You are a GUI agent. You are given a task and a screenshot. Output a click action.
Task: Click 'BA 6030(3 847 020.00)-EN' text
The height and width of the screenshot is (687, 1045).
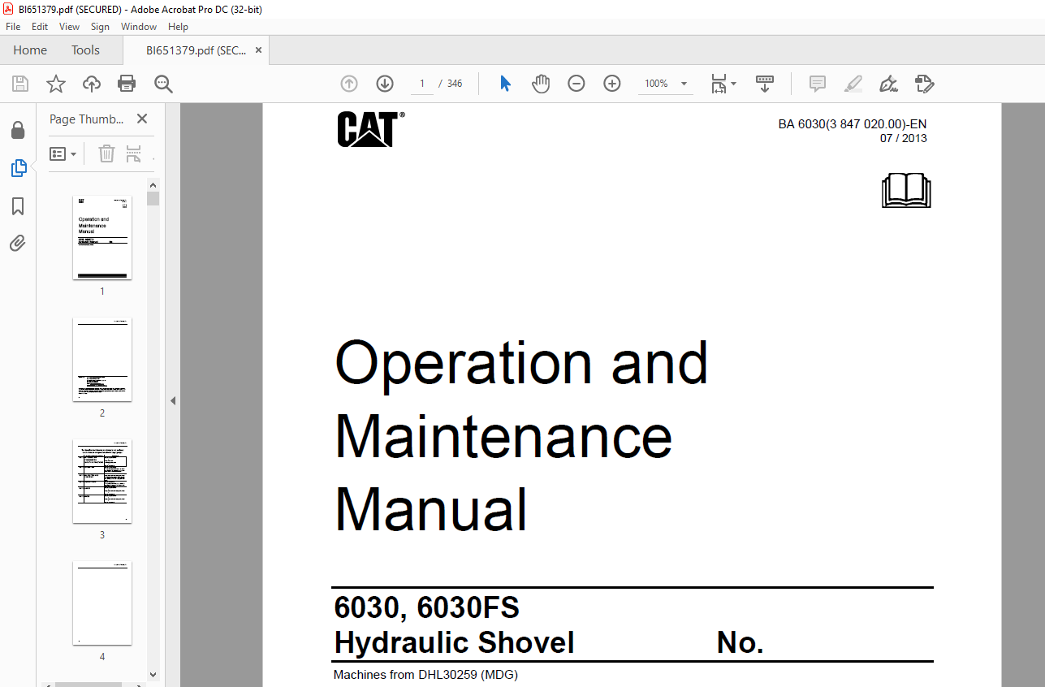click(853, 124)
